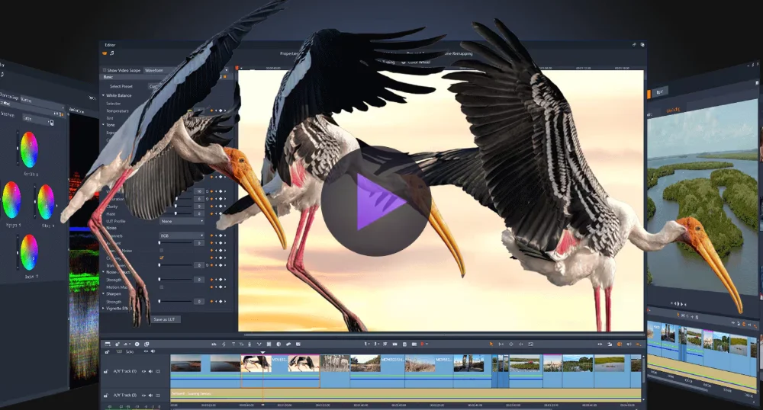Switch to the Basic tab

(x=108, y=77)
